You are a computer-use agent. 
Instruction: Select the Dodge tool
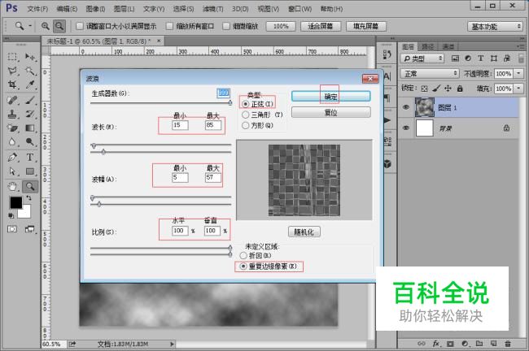coord(30,142)
